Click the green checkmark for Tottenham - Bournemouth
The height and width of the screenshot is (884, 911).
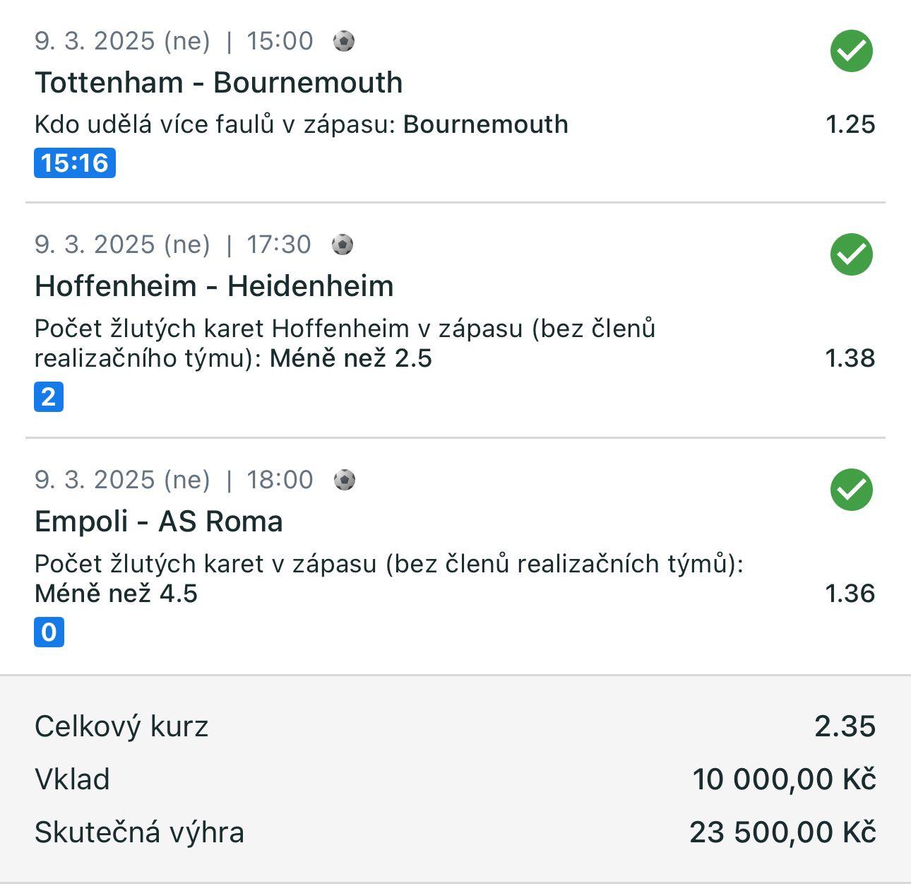pyautogui.click(x=851, y=51)
